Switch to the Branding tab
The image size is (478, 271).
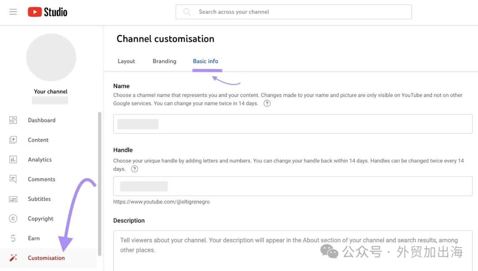[x=164, y=61]
